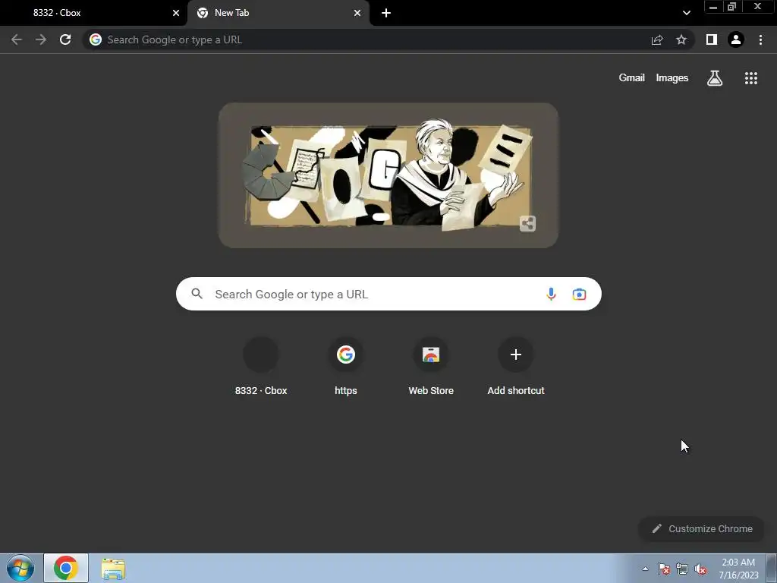Open Search Labs flask icon
This screenshot has width=777, height=583.
click(x=715, y=78)
